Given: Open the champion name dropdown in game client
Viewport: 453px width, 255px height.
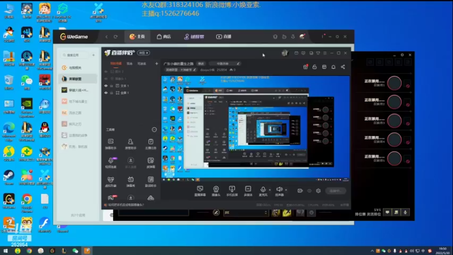Looking at the screenshot, I should 246,212.
